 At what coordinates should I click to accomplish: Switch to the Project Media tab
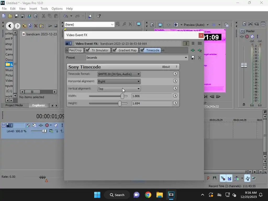tap(14, 105)
